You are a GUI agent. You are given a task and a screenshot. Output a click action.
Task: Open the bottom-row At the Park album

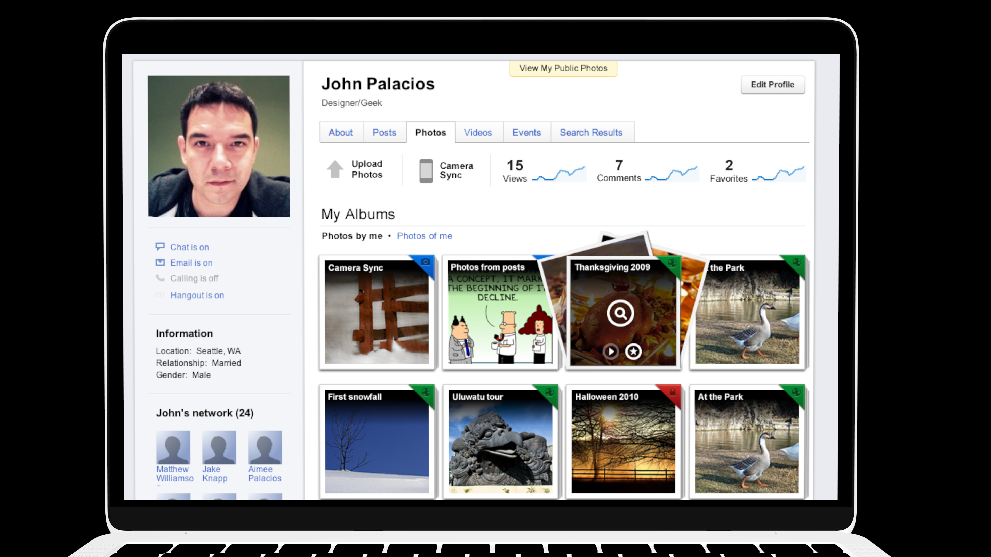click(x=747, y=441)
